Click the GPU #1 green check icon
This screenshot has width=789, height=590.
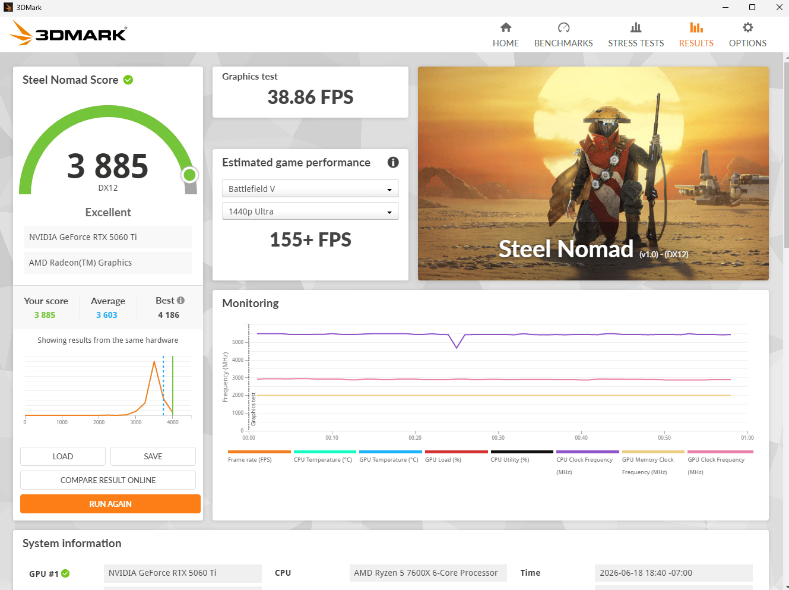[65, 573]
